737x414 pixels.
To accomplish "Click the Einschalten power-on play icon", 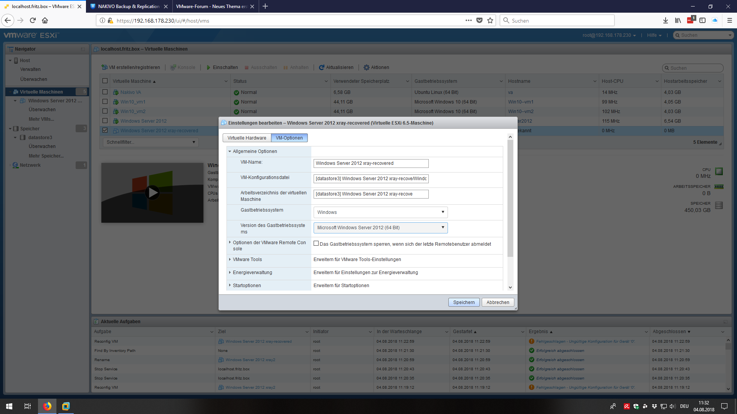I will (x=208, y=67).
